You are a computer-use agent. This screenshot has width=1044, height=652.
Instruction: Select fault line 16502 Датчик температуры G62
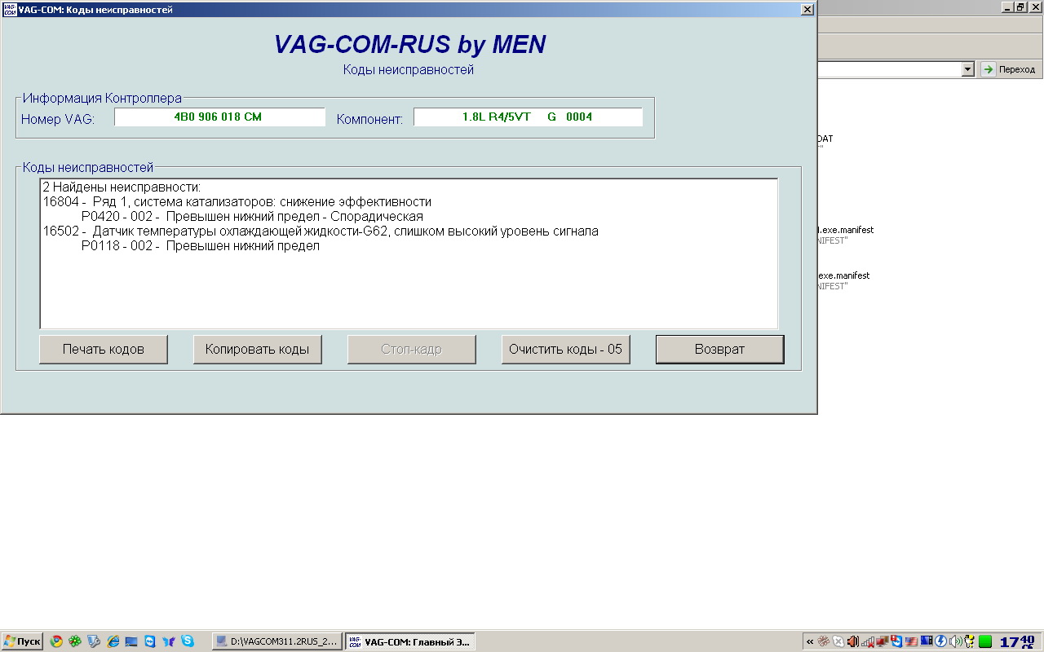tap(321, 231)
